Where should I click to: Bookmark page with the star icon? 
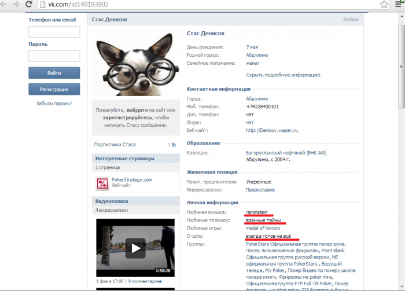384,4
